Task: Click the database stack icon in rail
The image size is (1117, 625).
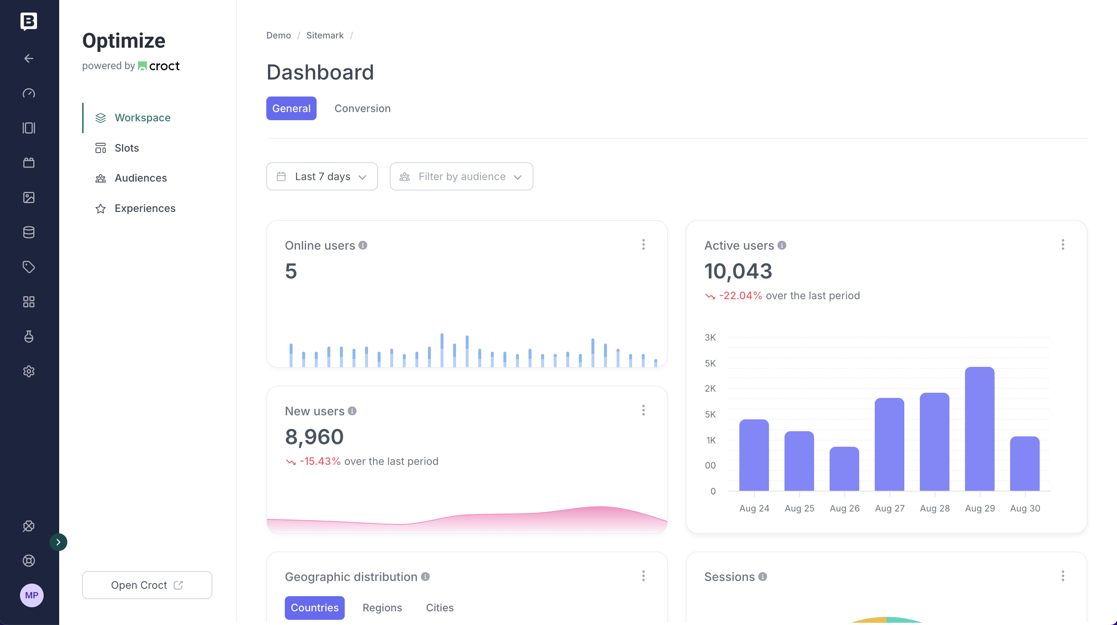Action: (28, 232)
